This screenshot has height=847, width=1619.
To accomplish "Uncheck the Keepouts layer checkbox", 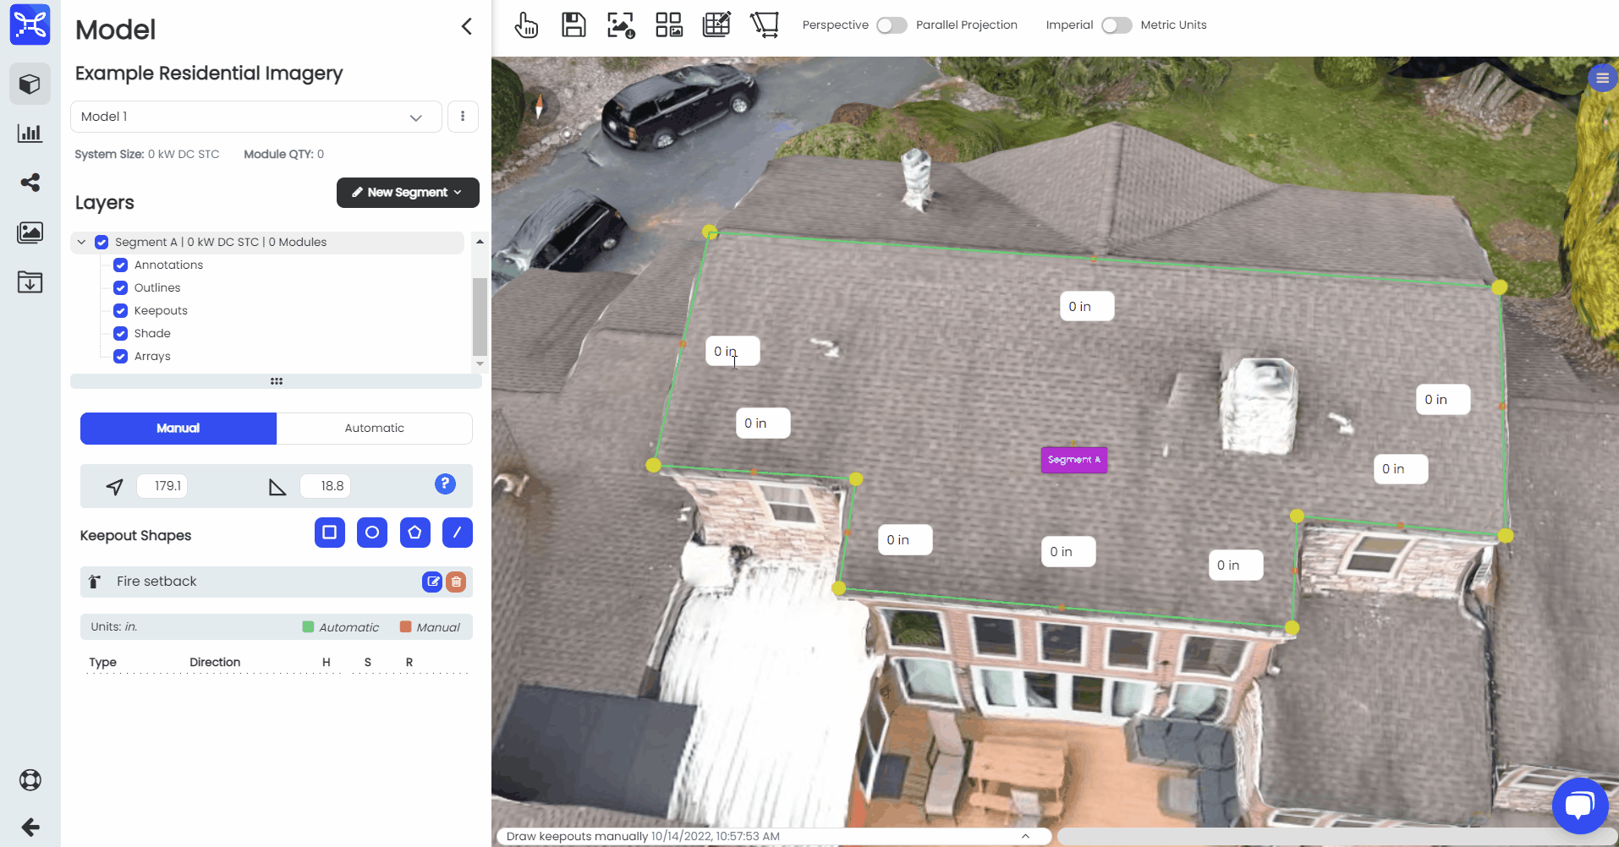I will pyautogui.click(x=121, y=311).
